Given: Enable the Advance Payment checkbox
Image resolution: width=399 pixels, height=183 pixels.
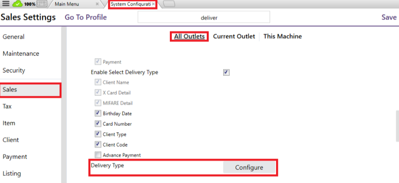Looking at the screenshot, I should pos(97,155).
